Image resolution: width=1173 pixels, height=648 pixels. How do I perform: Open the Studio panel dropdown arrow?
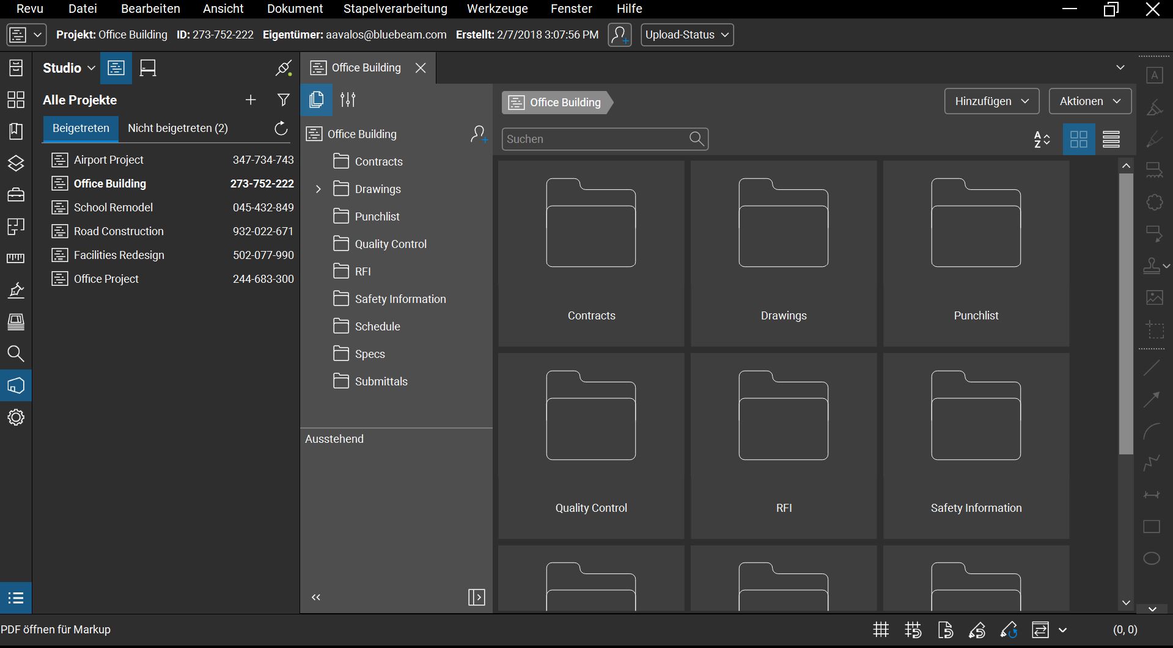click(92, 68)
